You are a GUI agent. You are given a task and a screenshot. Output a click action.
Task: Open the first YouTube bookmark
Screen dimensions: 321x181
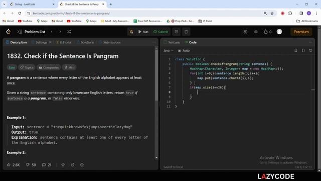coord(25,21)
